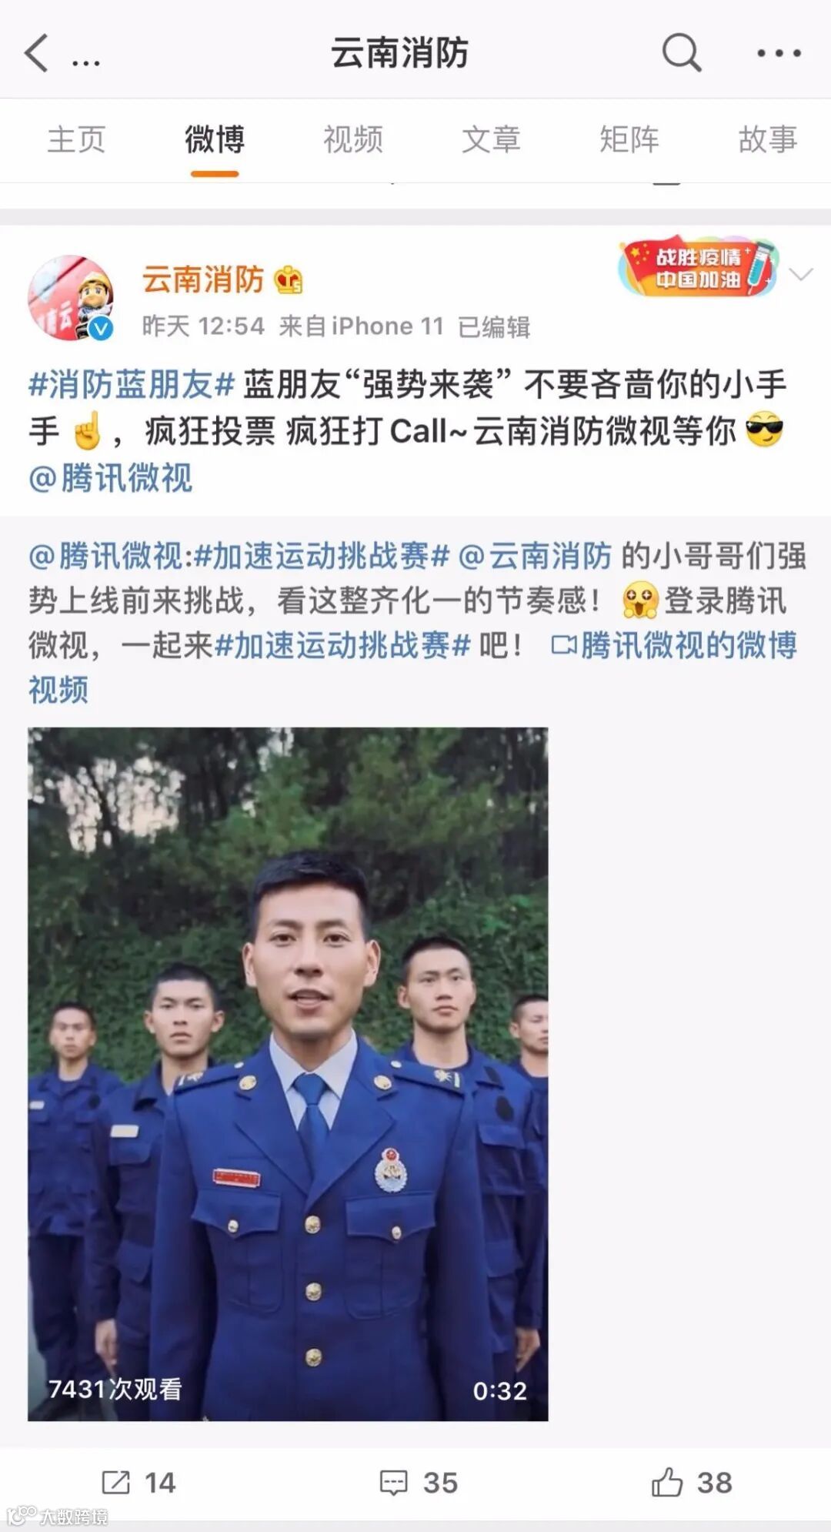Go back using the left arrow
Image resolution: width=831 pixels, height=1532 pixels.
pyautogui.click(x=36, y=53)
